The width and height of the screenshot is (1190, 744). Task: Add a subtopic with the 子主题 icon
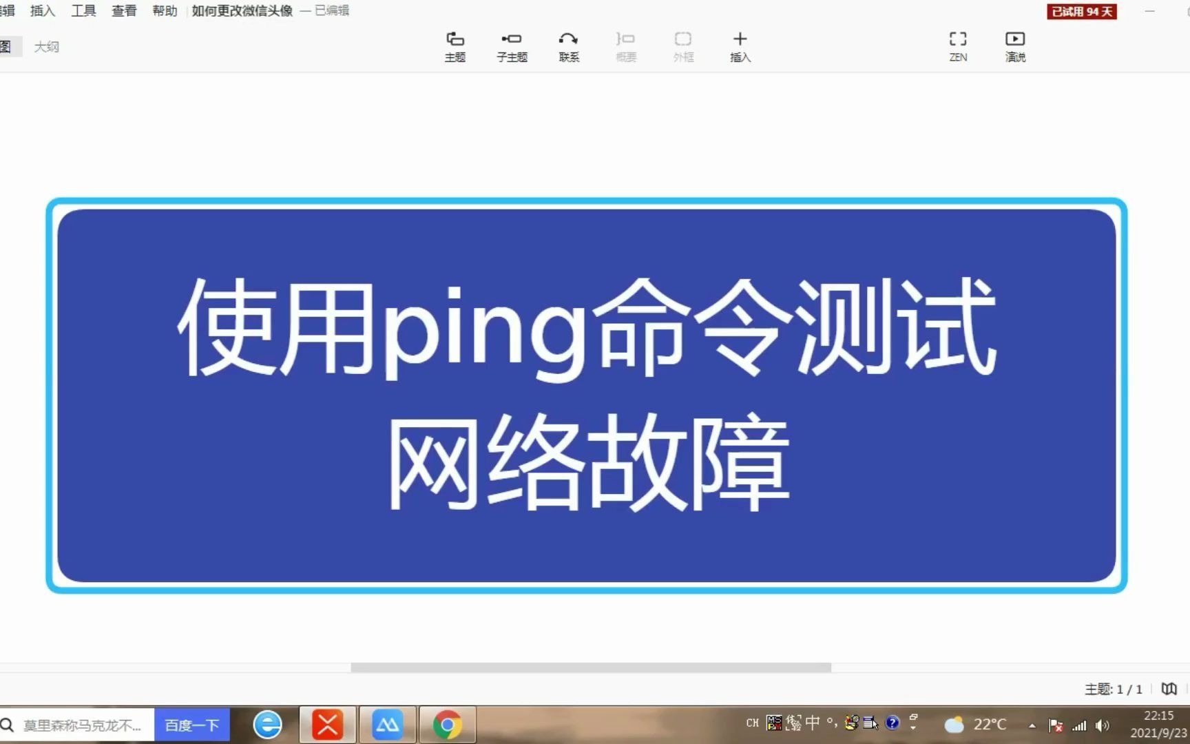click(x=512, y=47)
